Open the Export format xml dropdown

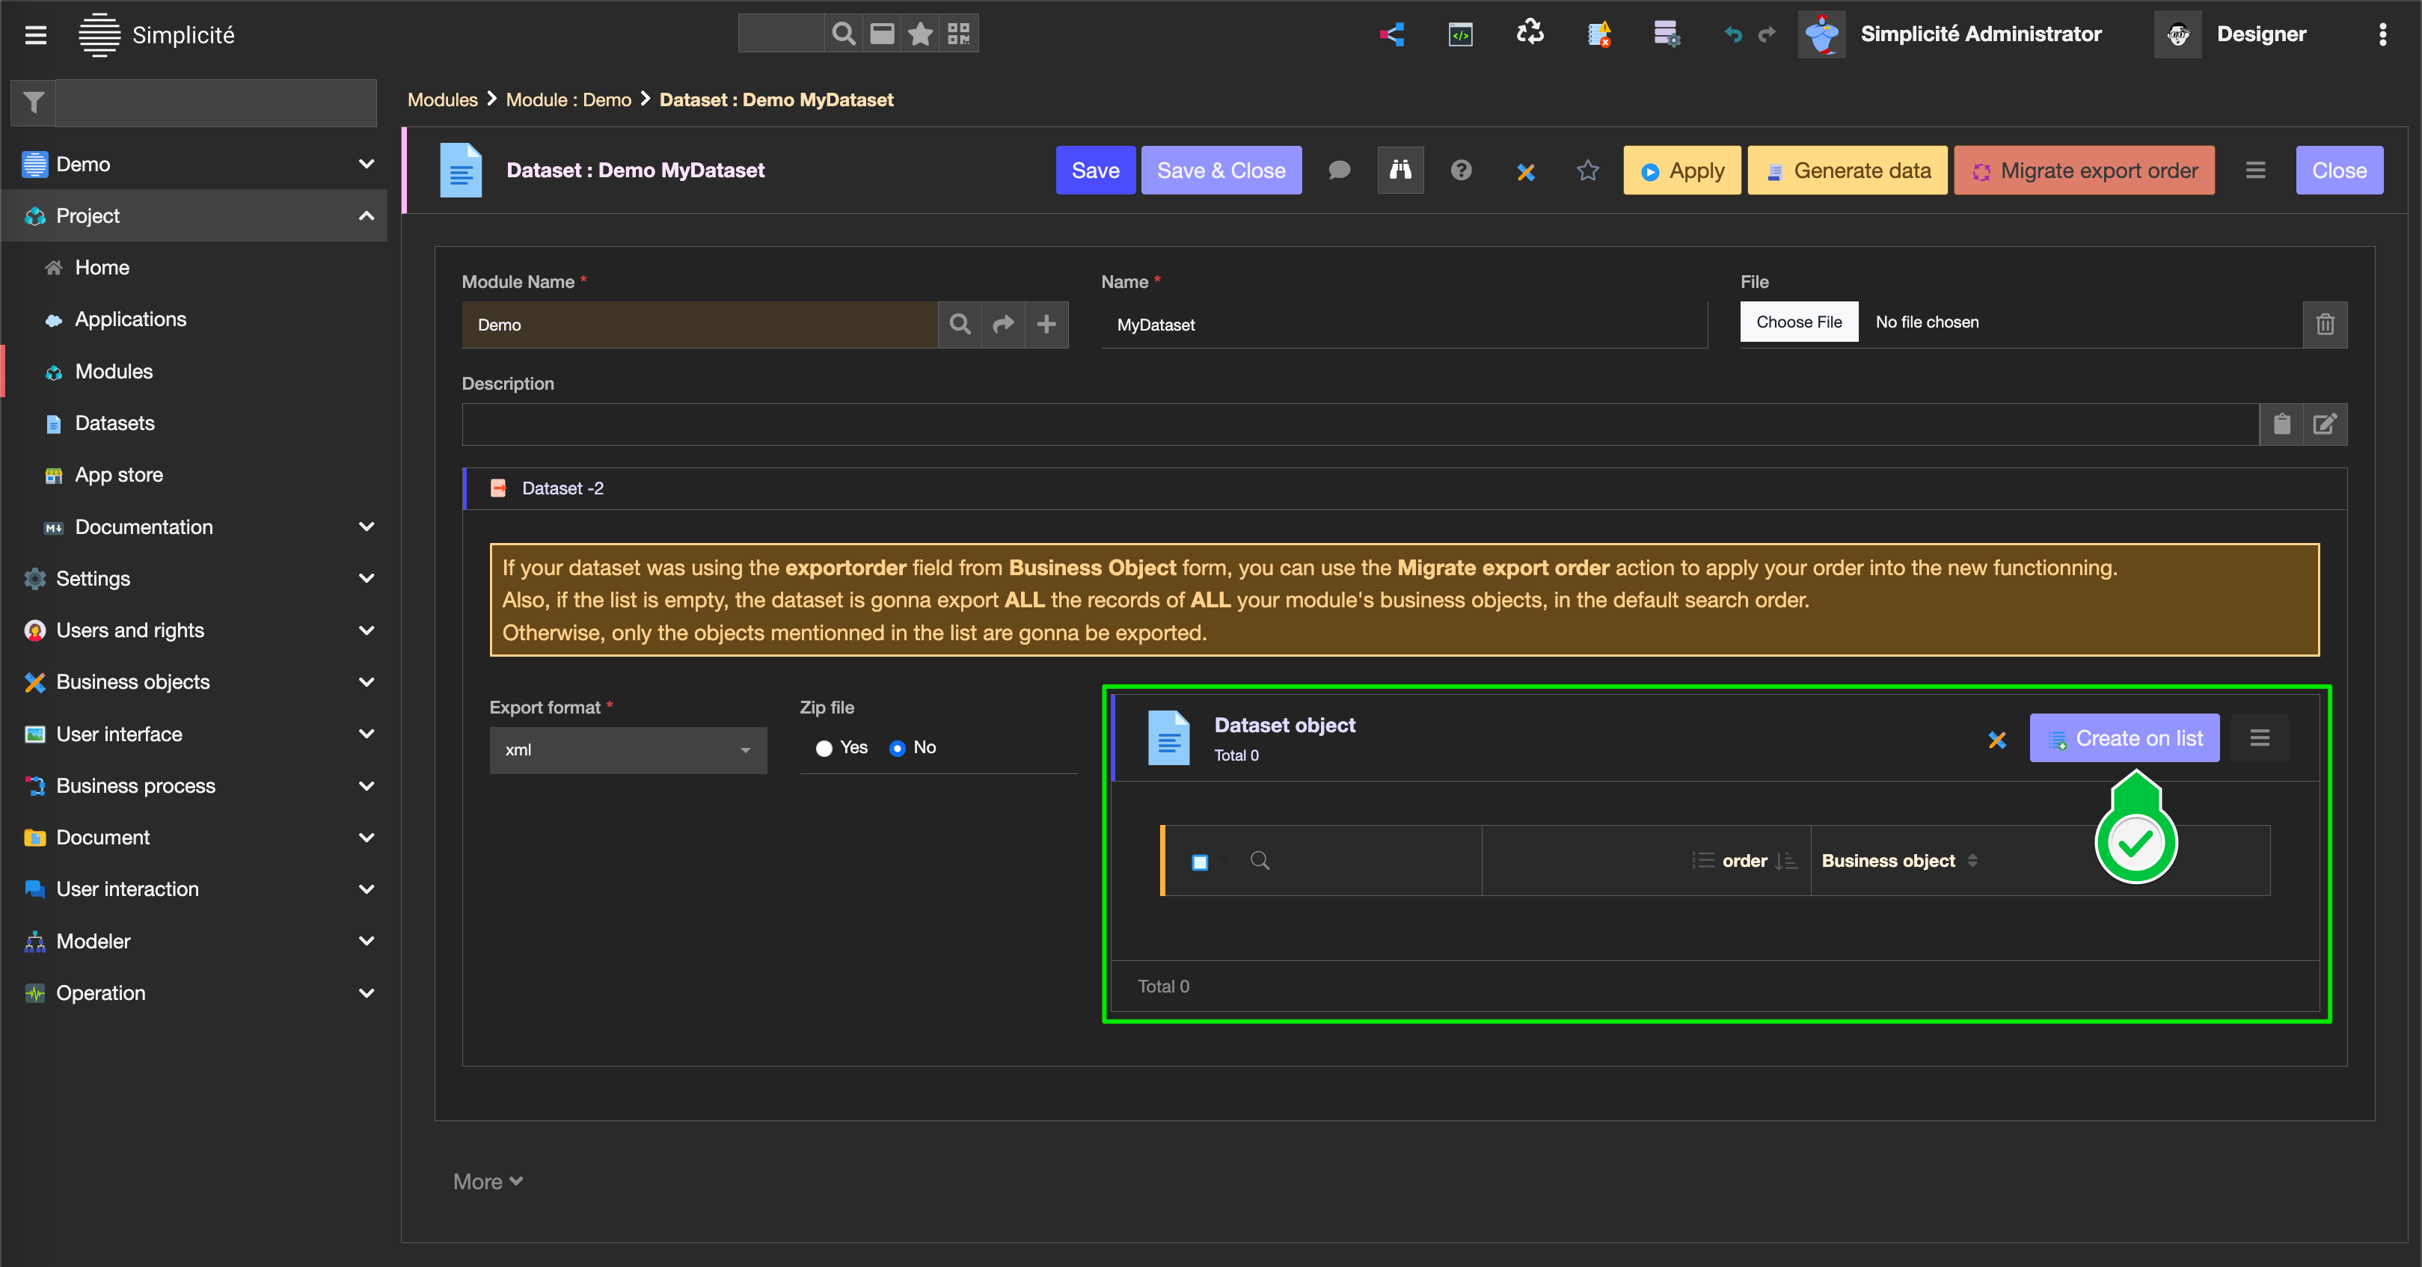coord(627,749)
